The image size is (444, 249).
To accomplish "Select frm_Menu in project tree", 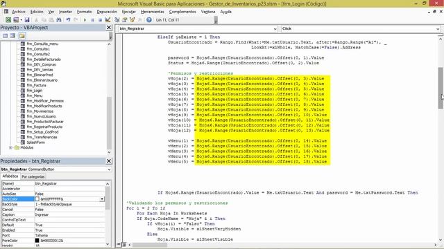I will [34, 95].
